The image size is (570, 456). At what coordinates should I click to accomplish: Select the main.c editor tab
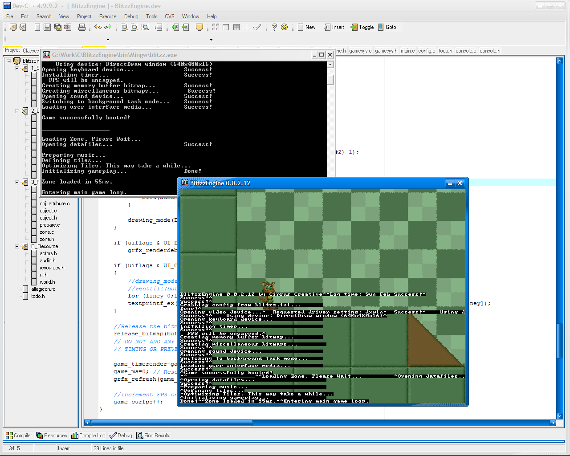407,51
